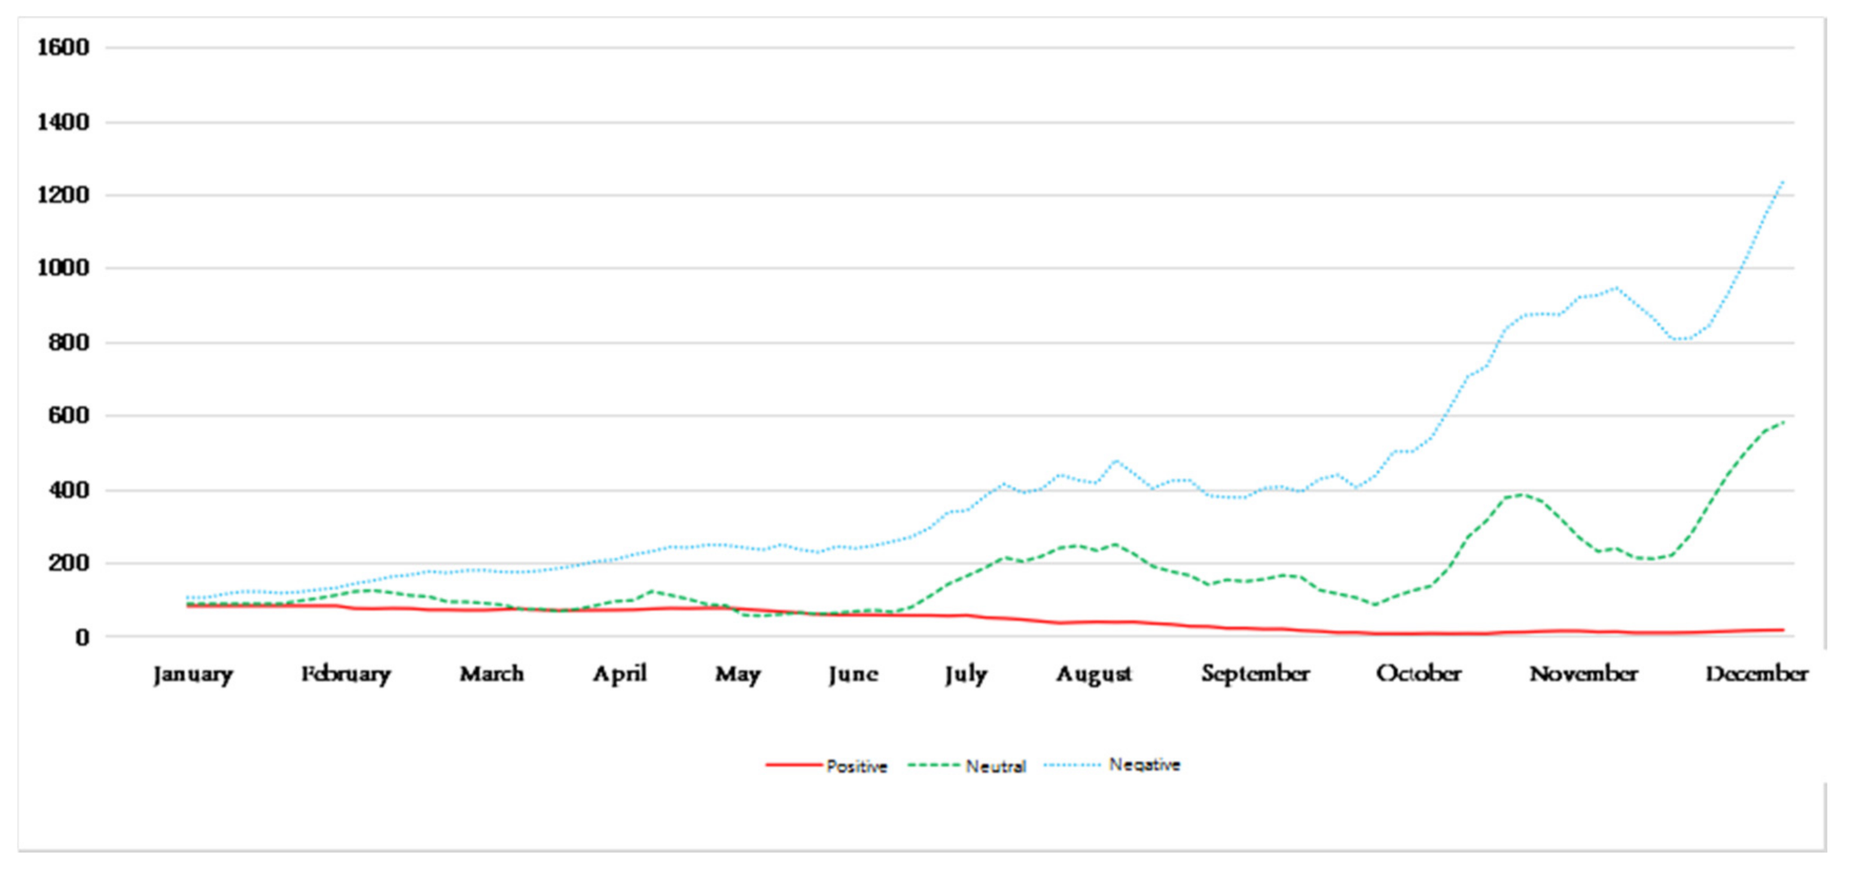Select the Positive legend label
Image resolution: width=1850 pixels, height=878 pixels.
857,767
